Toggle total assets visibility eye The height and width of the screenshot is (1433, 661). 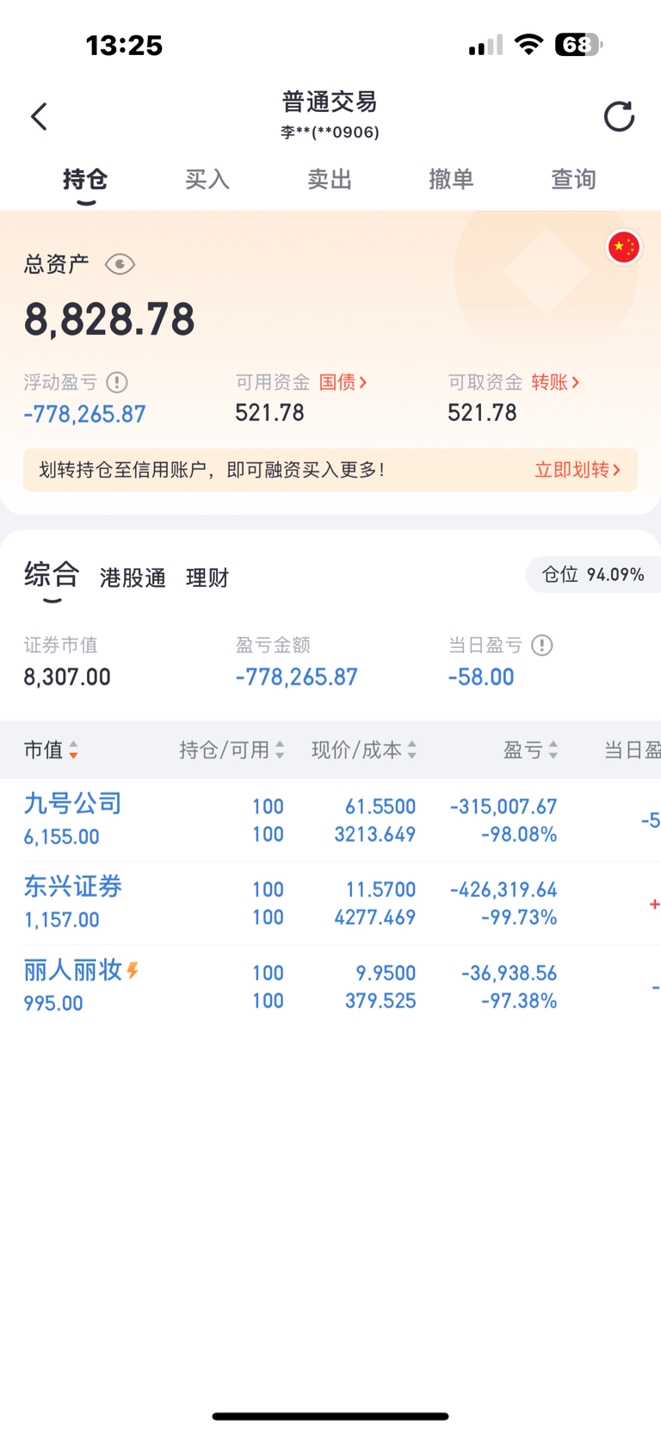(x=120, y=264)
